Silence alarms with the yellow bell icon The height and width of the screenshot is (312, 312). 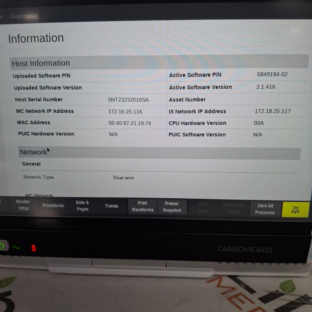296,210
